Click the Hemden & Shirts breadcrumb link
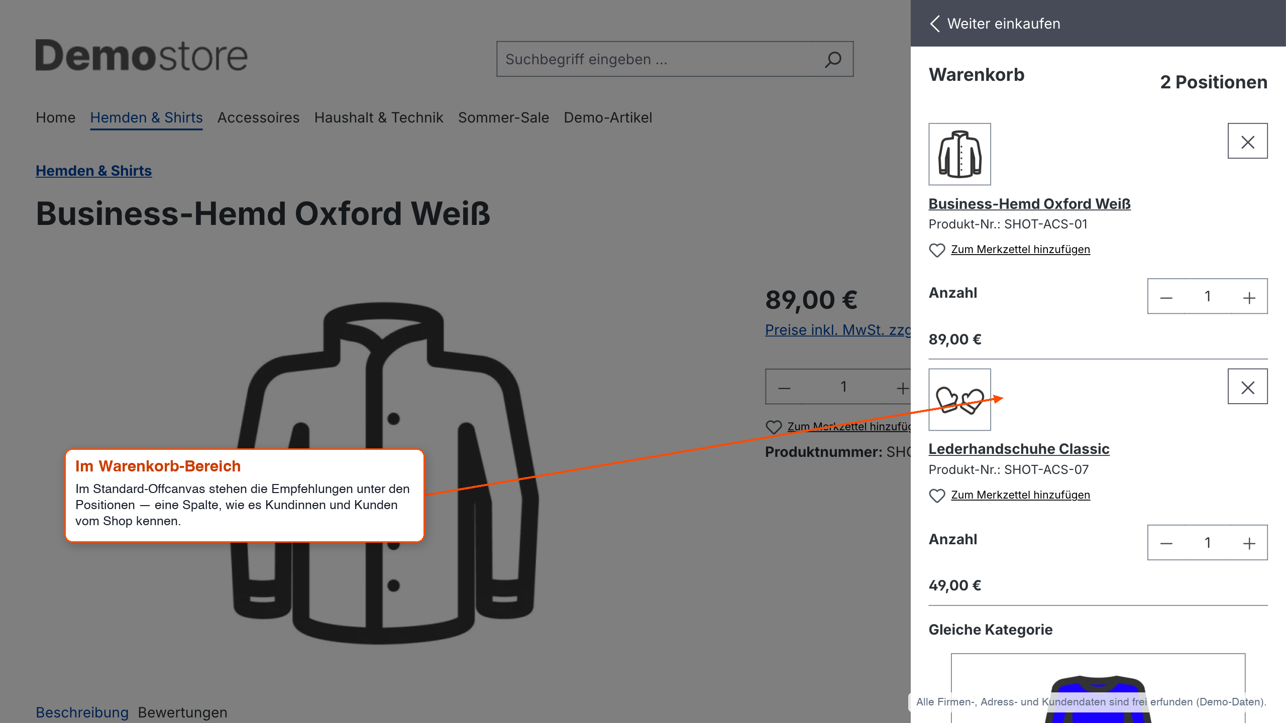Viewport: 1286px width, 723px height. (x=93, y=171)
